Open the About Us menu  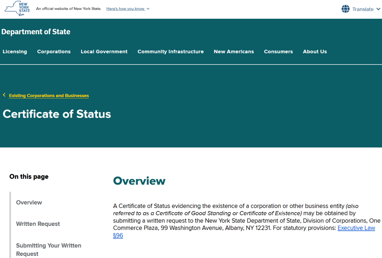(x=315, y=52)
